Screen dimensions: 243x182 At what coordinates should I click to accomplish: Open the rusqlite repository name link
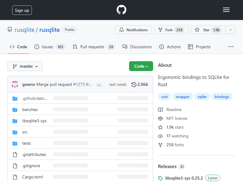tap(50, 30)
